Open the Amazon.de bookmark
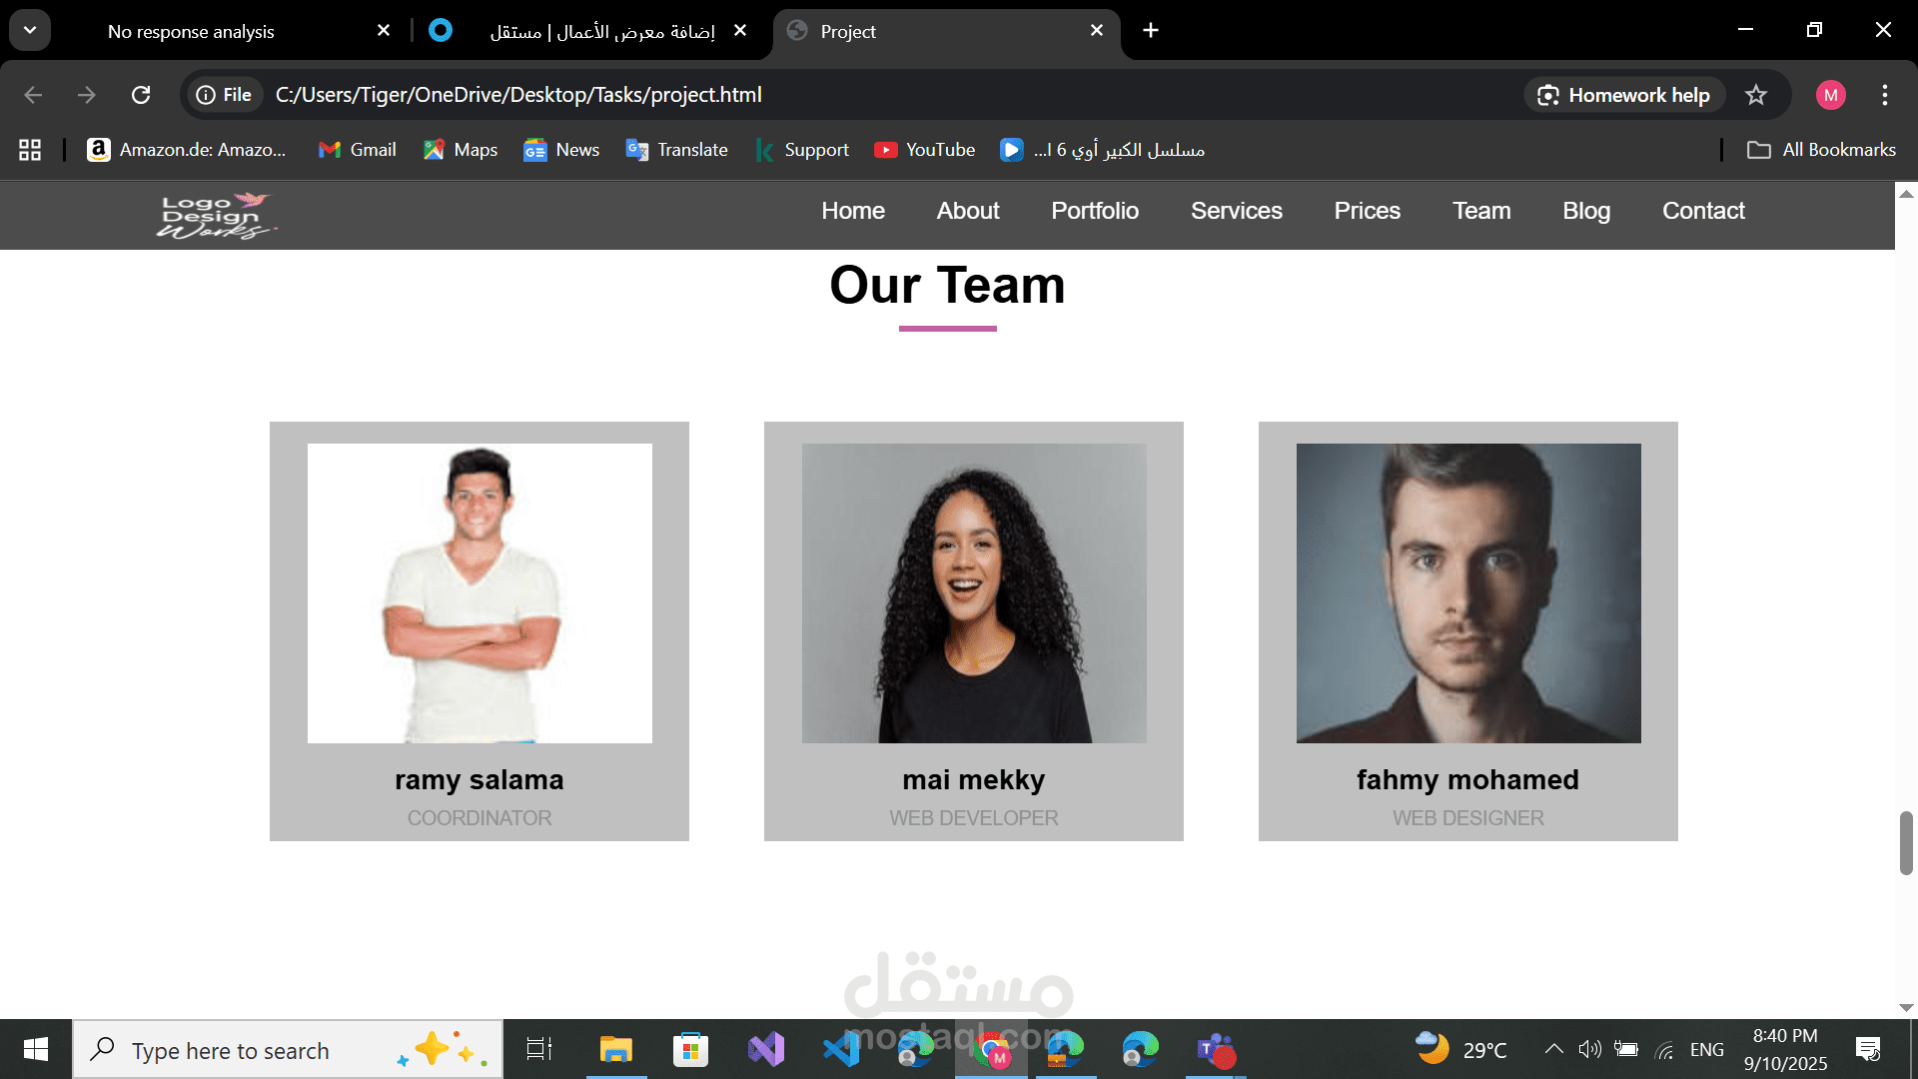This screenshot has height=1079, width=1918. tap(187, 150)
